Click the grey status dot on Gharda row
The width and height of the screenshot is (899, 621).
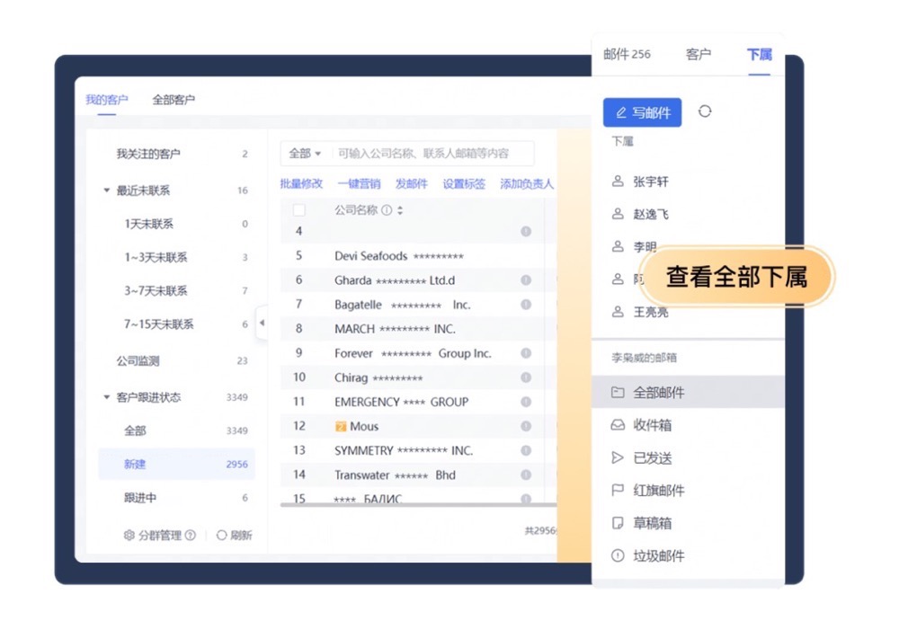[526, 279]
